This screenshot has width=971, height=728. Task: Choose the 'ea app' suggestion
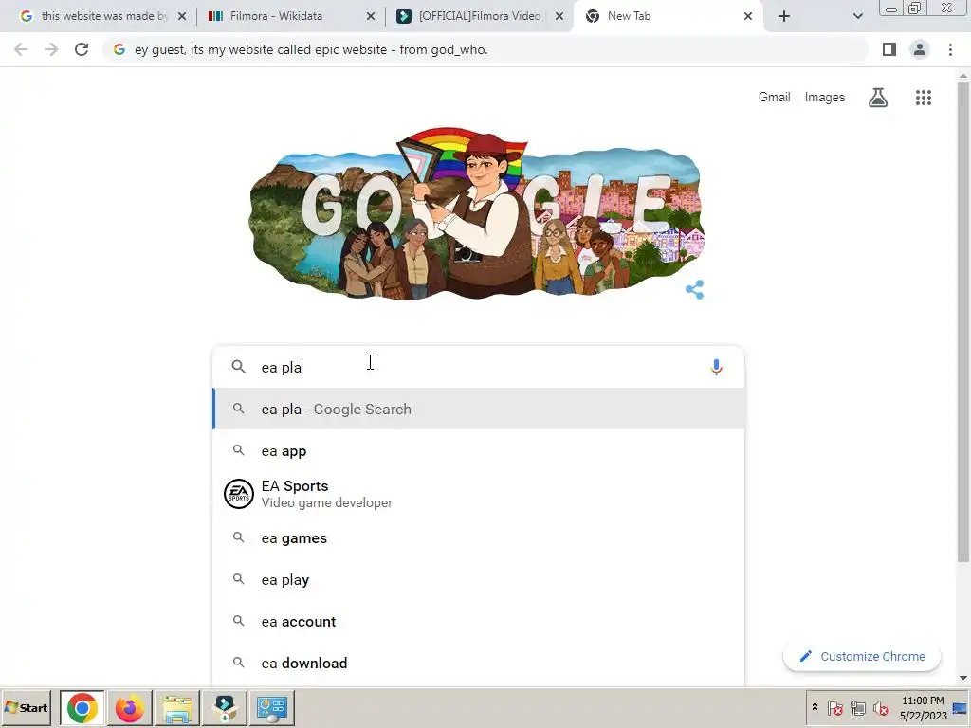(x=479, y=451)
